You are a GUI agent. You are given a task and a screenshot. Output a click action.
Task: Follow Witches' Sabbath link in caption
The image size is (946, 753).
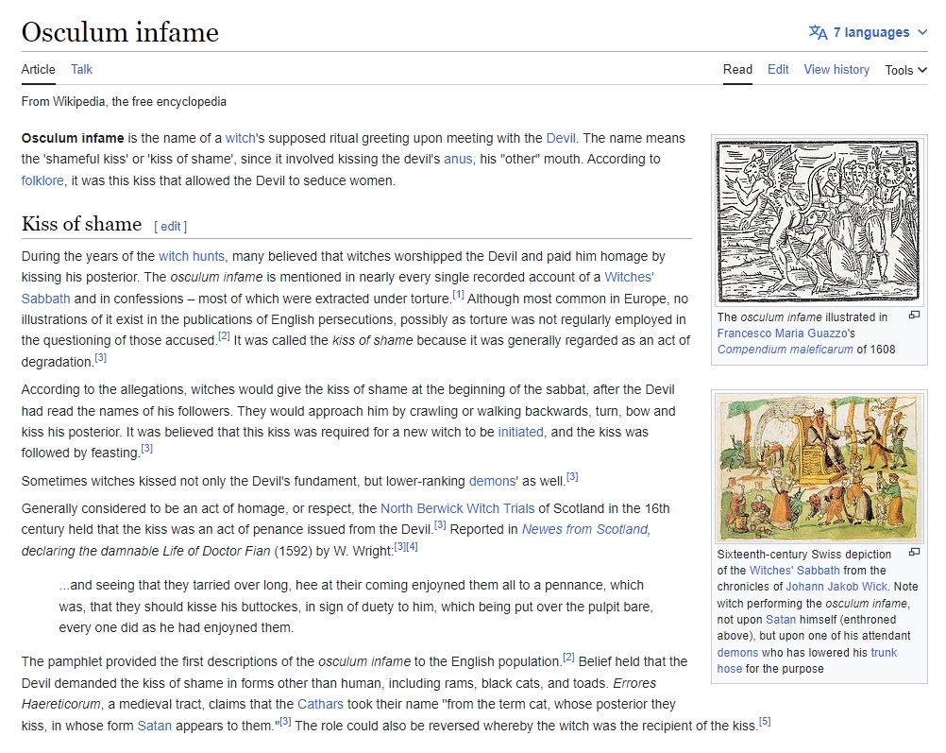click(795, 571)
